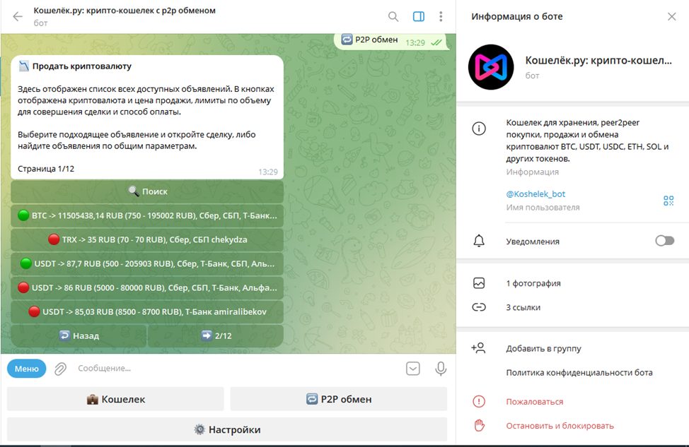This screenshot has height=447, width=689.
Task: Open the blue Меню button
Action: (26, 369)
